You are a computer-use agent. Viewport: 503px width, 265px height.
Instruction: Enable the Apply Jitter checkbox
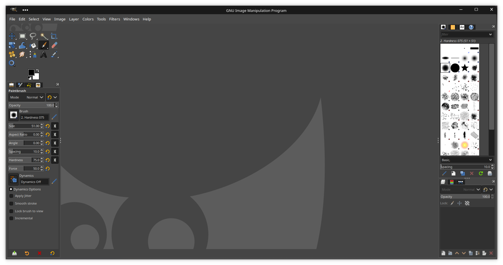(x=11, y=196)
